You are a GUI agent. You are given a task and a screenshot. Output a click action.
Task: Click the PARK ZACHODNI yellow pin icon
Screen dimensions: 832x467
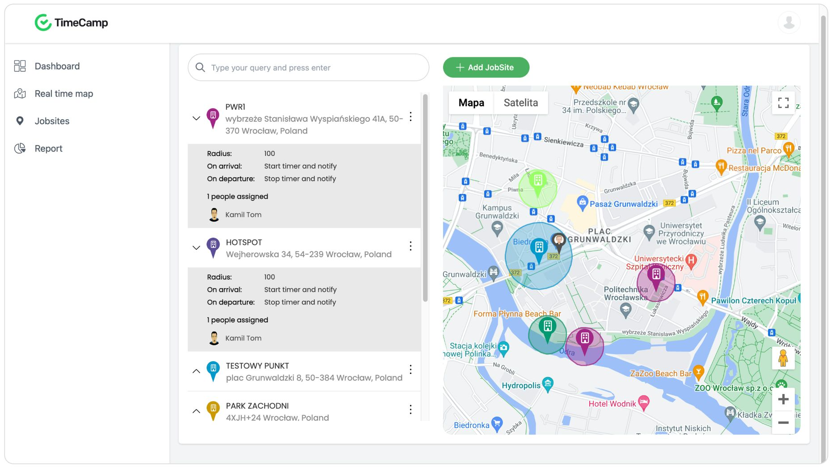[x=213, y=411]
